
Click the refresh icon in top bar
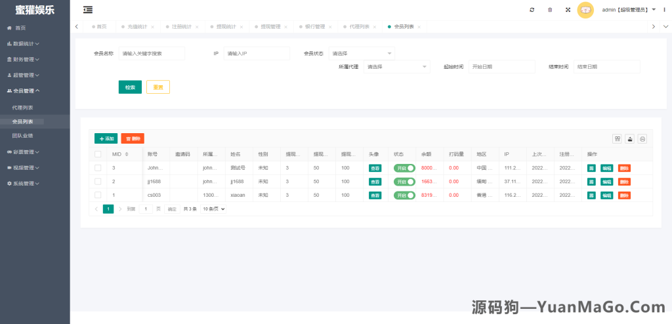tap(532, 9)
